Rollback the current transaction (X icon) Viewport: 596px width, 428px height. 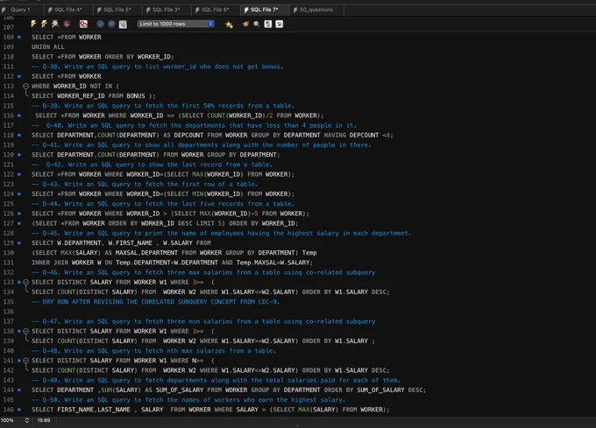coord(111,24)
